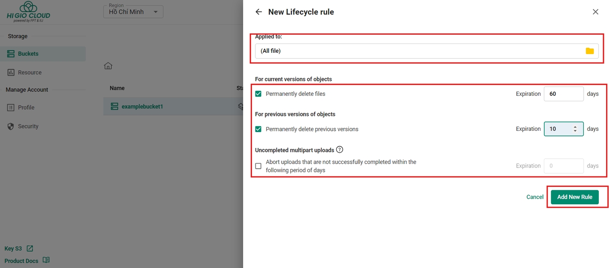
Task: Click the spinner arrows on previous versions expiration
Action: 575,129
